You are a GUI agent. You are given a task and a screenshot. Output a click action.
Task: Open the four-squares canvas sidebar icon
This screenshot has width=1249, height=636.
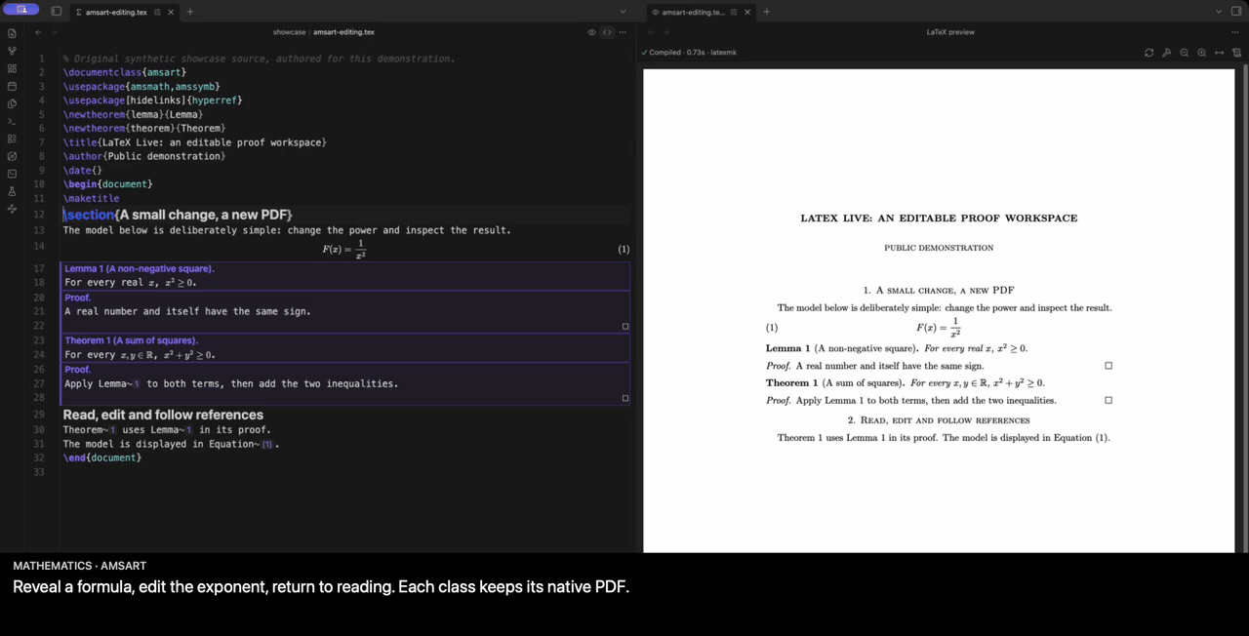click(12, 68)
